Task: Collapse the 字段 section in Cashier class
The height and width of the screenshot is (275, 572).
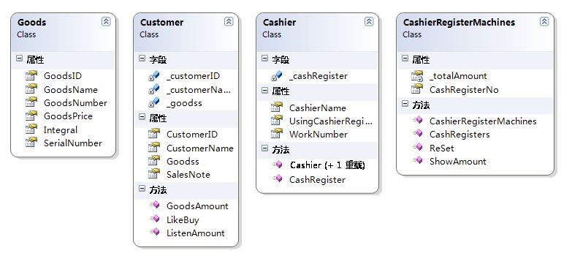Action: click(264, 58)
